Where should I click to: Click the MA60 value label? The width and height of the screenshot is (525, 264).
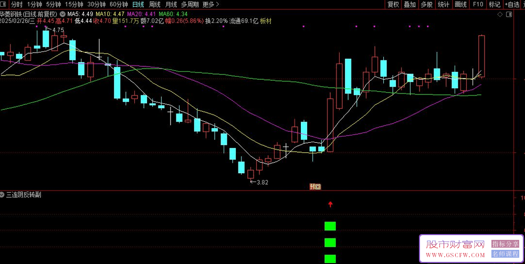click(x=173, y=14)
